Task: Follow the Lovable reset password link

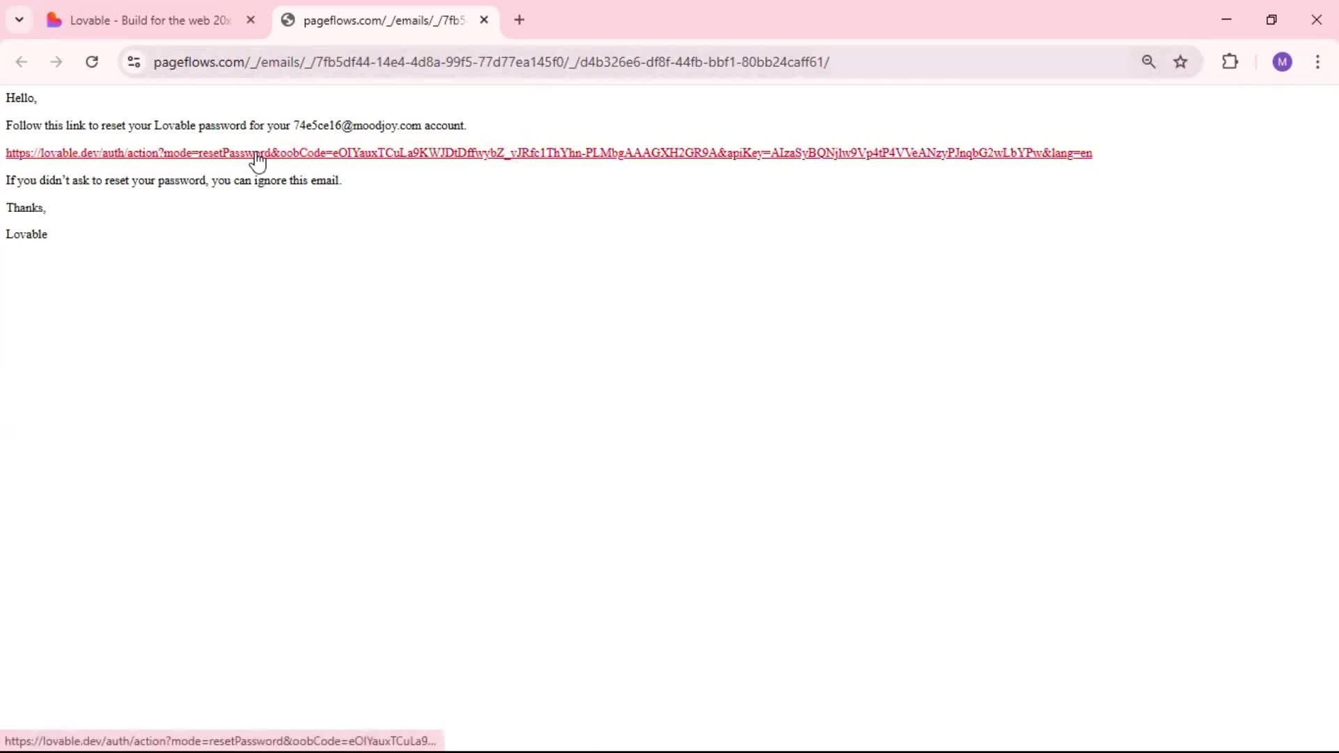Action: (549, 153)
